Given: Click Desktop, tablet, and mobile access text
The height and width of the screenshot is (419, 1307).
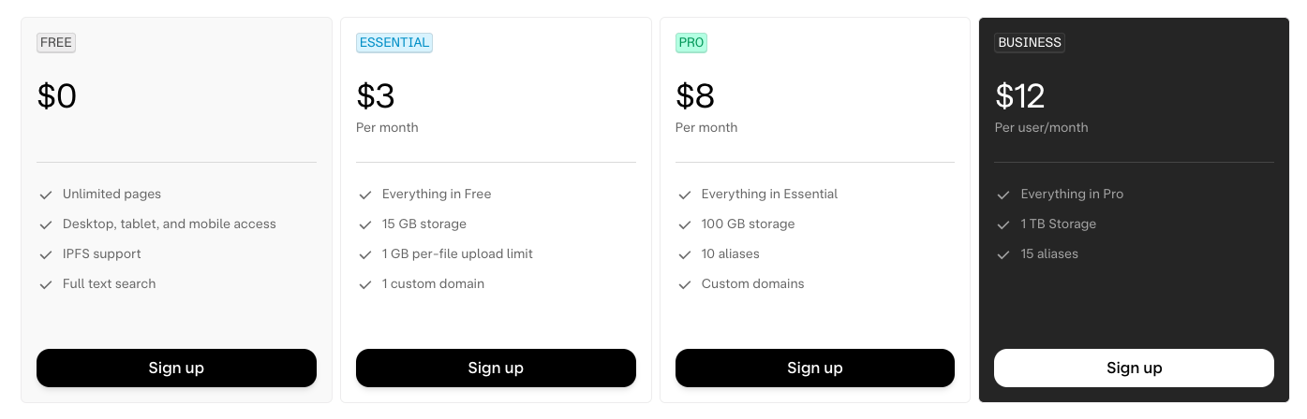Looking at the screenshot, I should [170, 224].
